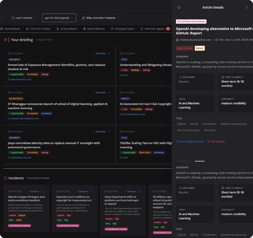The width and height of the screenshot is (253, 238).
Task: Click the publisher icon beside thehindubusinessline.com
Action: tap(177, 40)
